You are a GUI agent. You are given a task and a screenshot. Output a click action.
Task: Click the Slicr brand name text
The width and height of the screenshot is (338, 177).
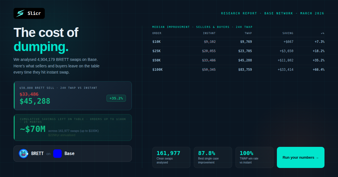pos(34,14)
